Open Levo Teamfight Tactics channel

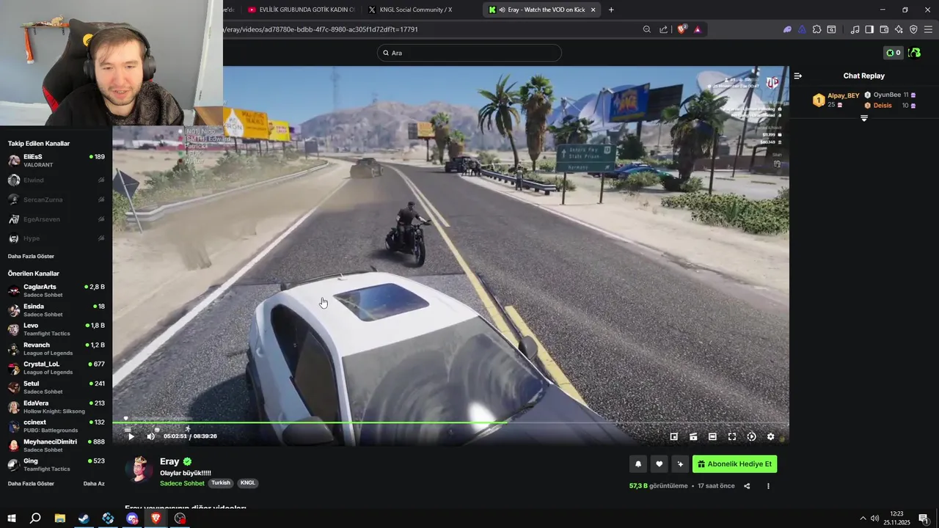click(x=56, y=329)
